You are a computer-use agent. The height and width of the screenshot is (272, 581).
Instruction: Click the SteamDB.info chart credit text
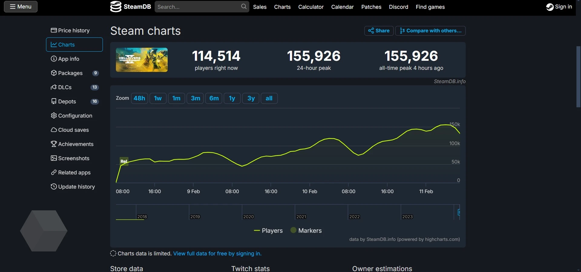(x=450, y=81)
